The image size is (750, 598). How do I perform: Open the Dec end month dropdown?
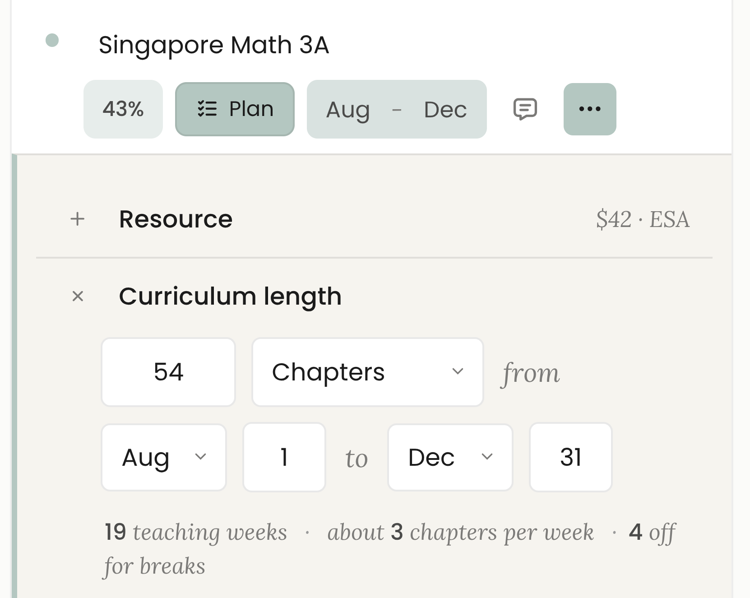(x=450, y=457)
